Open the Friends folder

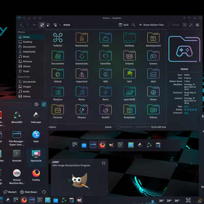[130, 58]
